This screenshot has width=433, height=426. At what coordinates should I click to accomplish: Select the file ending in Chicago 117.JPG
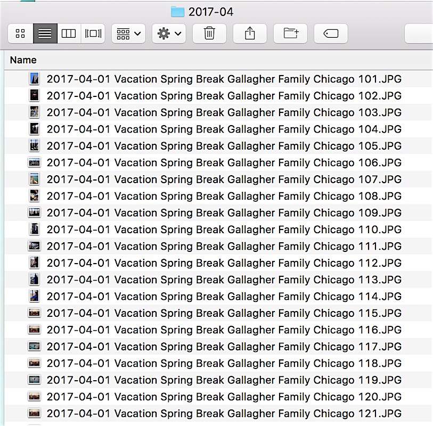click(218, 346)
